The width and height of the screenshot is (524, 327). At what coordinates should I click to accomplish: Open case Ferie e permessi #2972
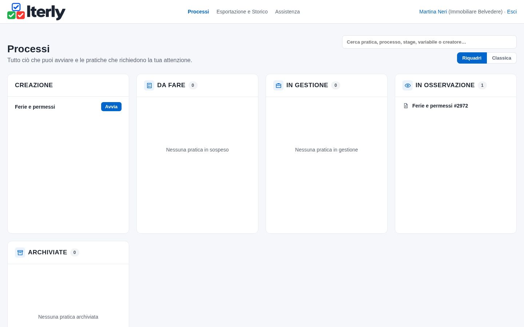pos(440,106)
